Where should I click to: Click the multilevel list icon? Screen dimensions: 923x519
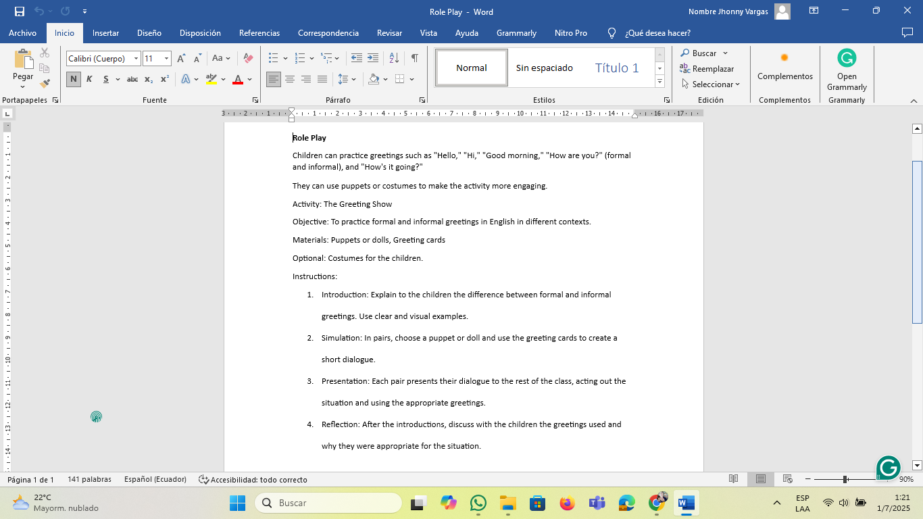(326, 59)
